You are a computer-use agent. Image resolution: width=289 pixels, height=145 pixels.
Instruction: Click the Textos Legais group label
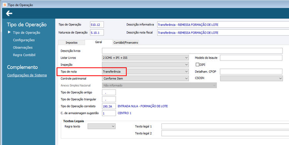tap(74, 121)
